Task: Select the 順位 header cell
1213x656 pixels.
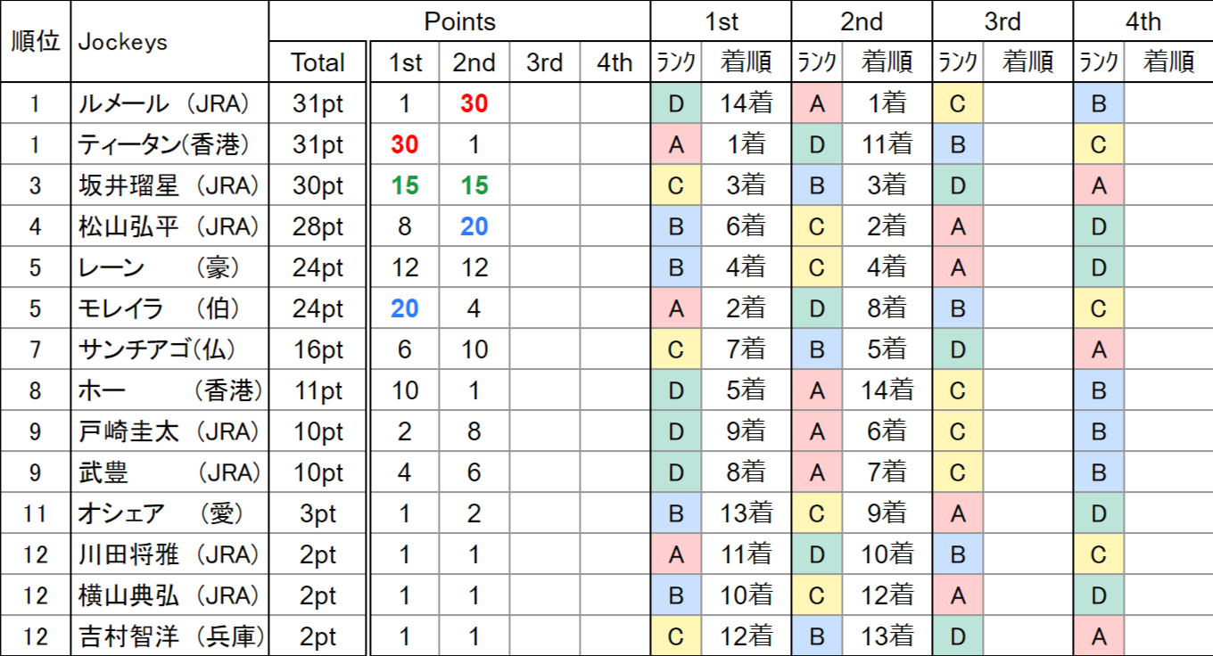Action: pyautogui.click(x=35, y=42)
